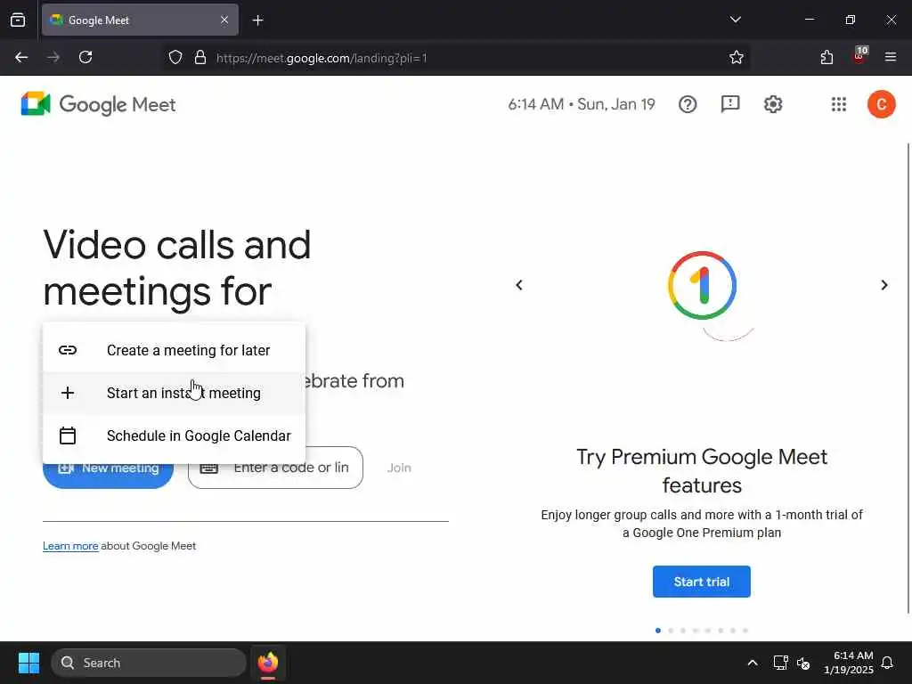
Task: Click the Google Meet logo icon
Action: 36,104
